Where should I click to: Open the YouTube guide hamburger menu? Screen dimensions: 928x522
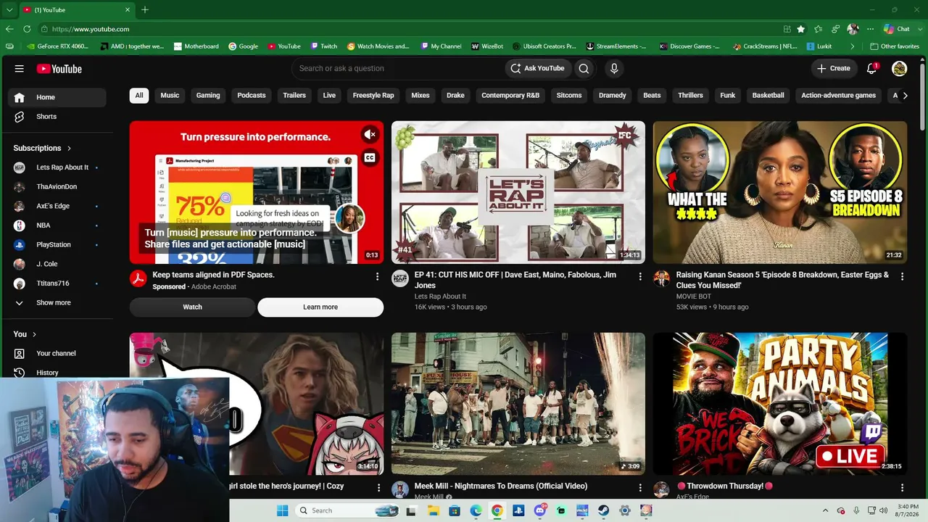tap(19, 69)
